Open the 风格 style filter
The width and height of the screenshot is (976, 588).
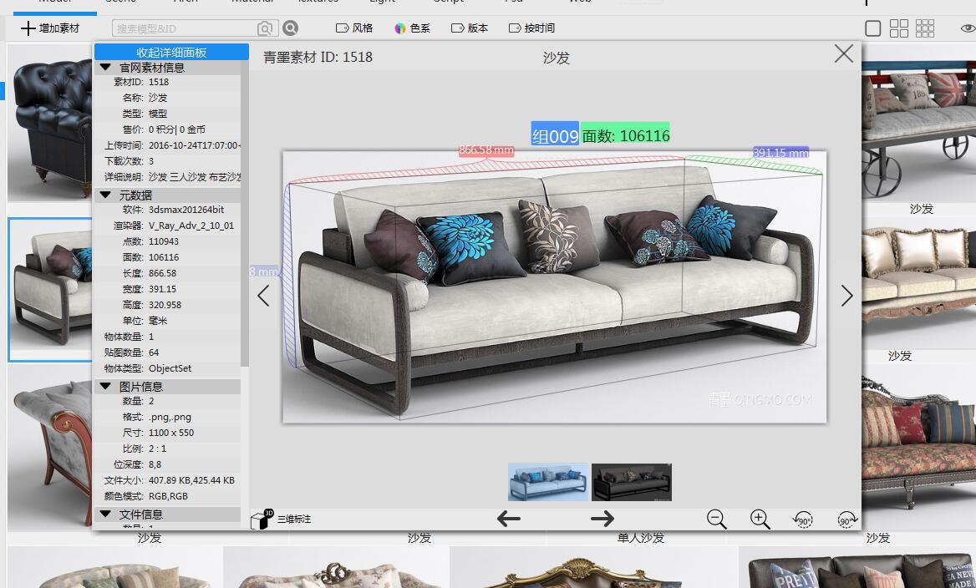click(354, 28)
